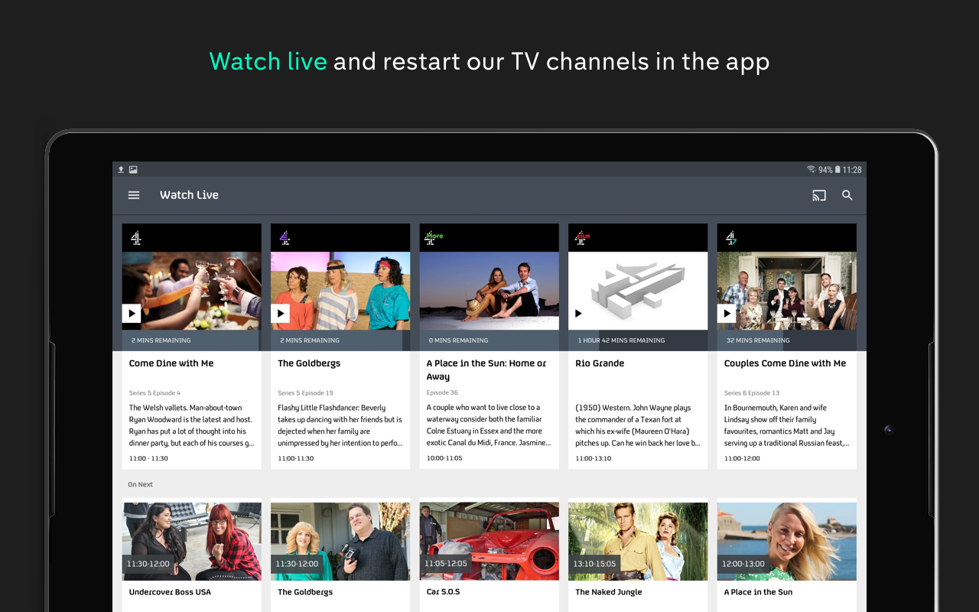979x612 pixels.
Task: Play Come Dine with Me live
Action: [x=131, y=313]
